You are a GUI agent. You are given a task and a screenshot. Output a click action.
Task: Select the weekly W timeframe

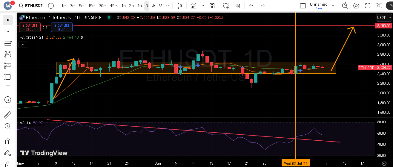[153, 6]
